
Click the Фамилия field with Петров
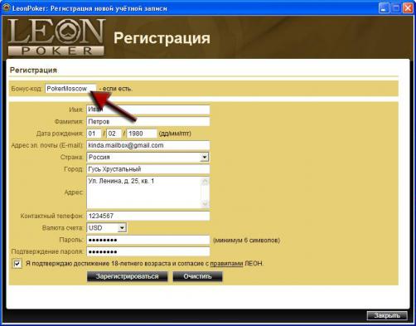click(148, 122)
